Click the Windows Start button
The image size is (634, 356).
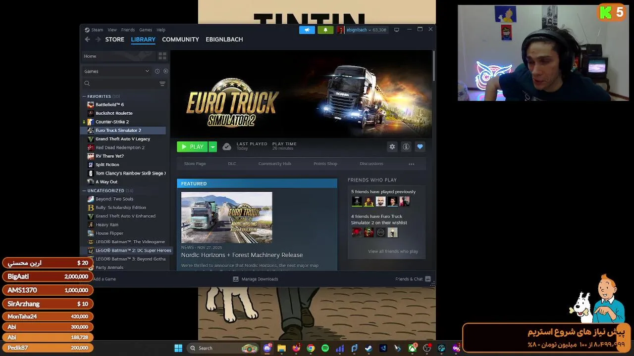pos(178,348)
